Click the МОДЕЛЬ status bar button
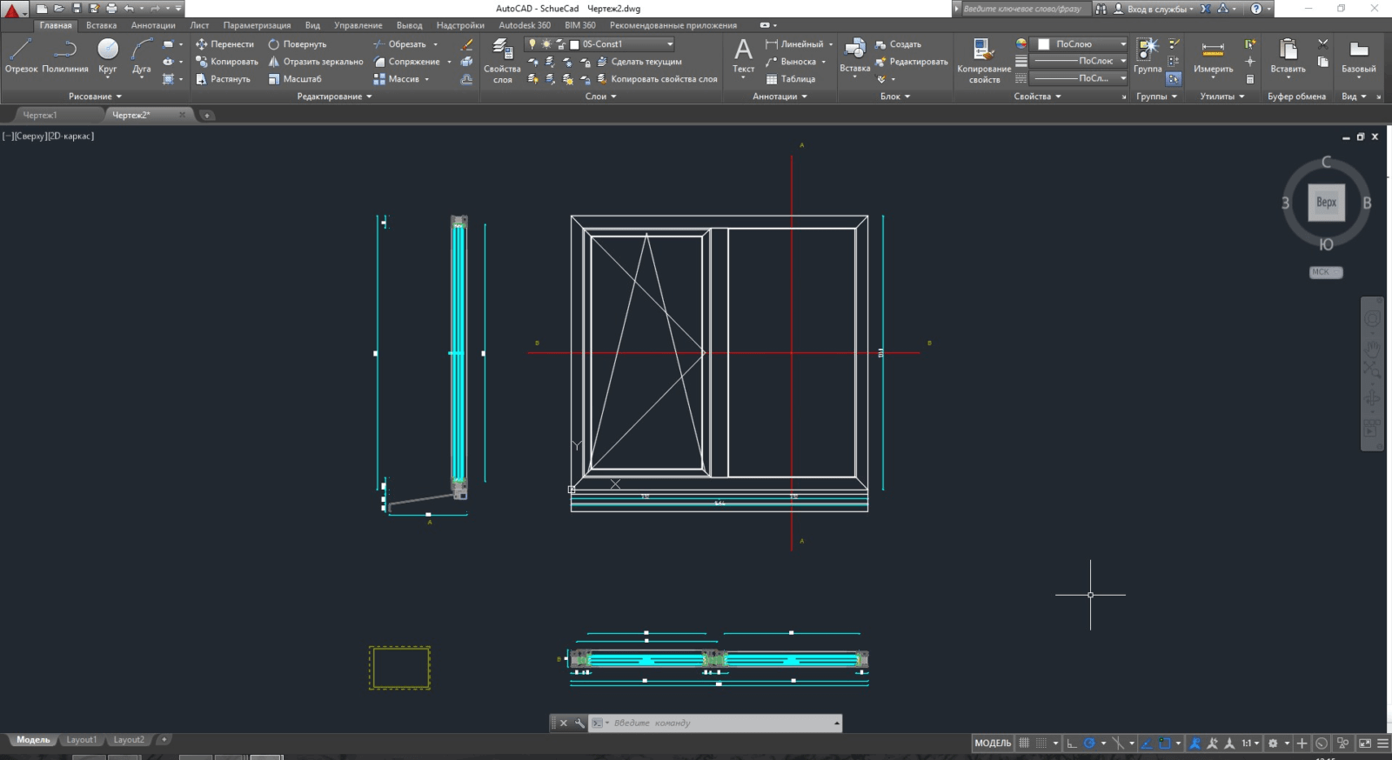Image resolution: width=1392 pixels, height=760 pixels. coord(992,743)
